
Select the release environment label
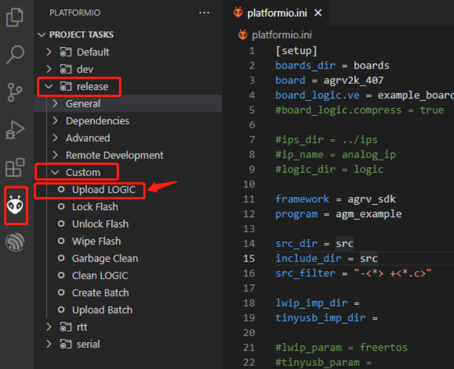(x=92, y=86)
